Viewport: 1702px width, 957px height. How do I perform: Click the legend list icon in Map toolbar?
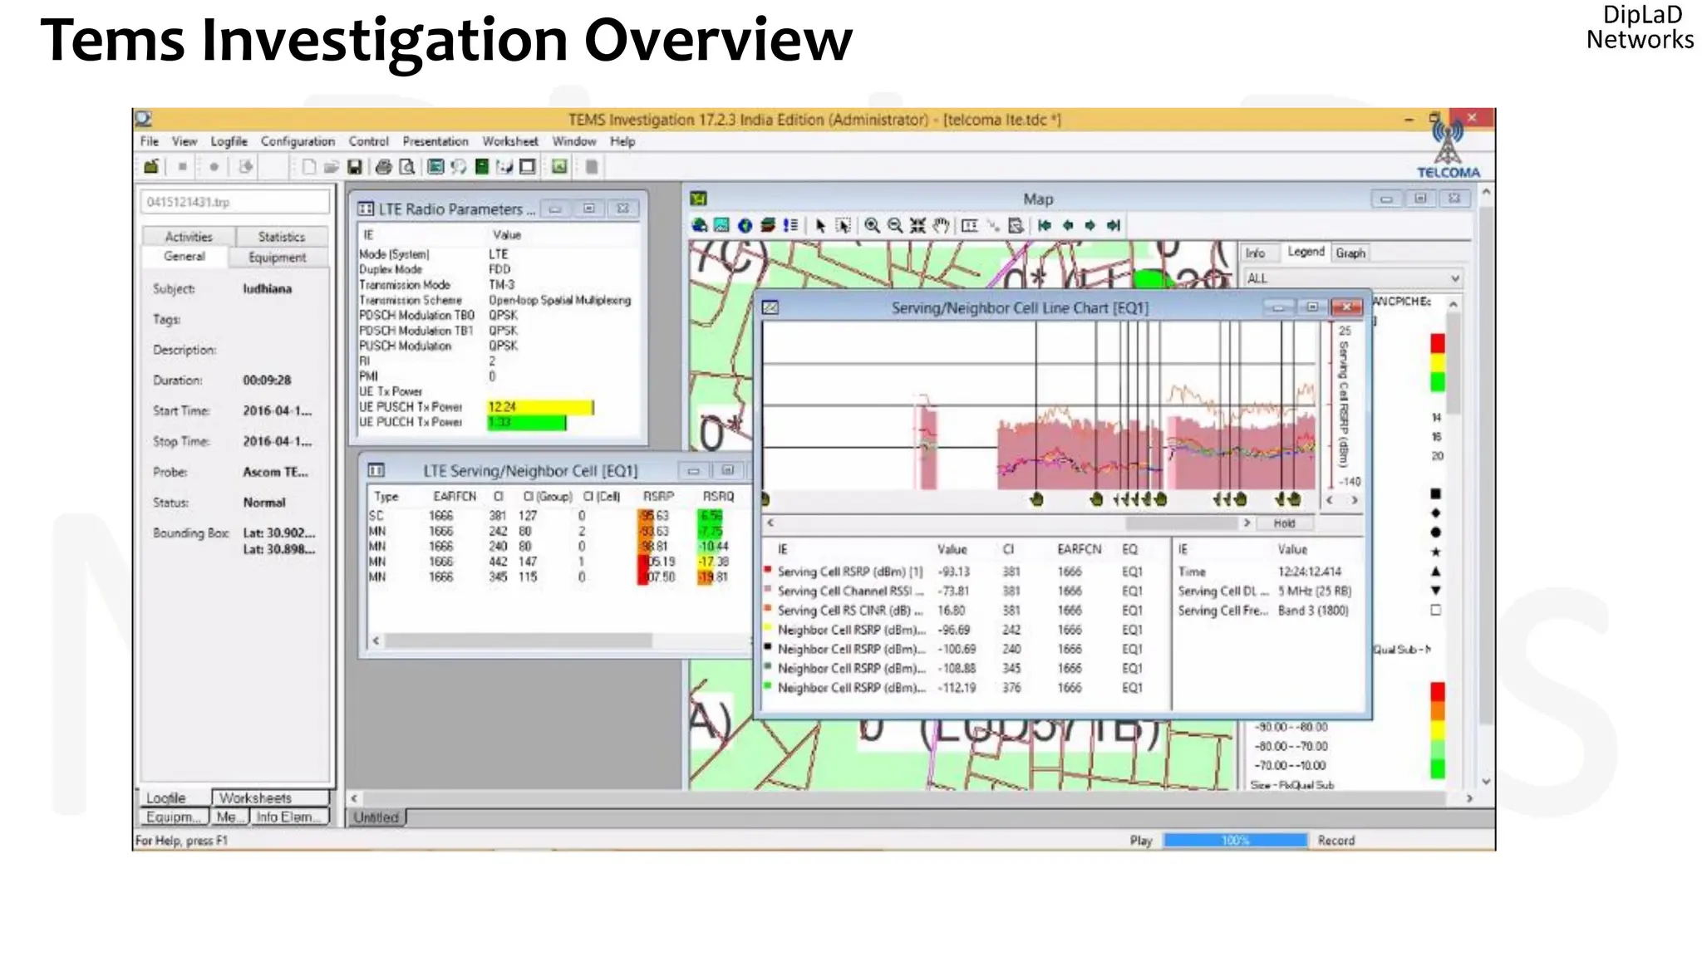(790, 225)
